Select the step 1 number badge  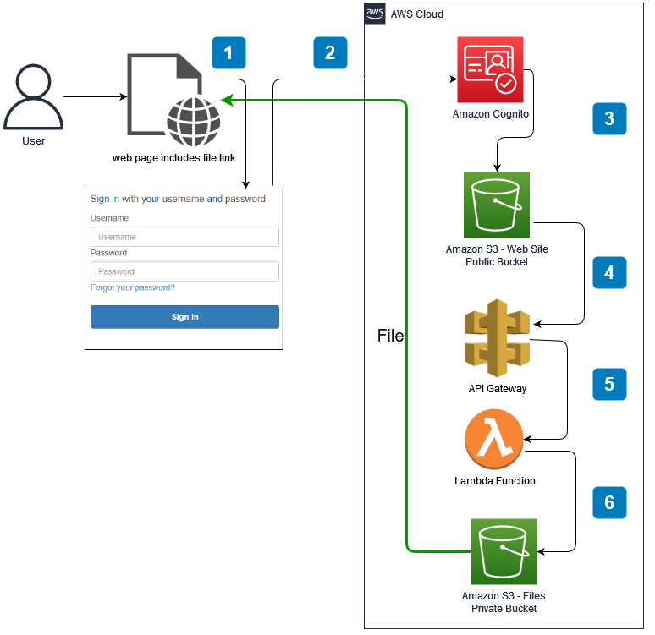(228, 52)
